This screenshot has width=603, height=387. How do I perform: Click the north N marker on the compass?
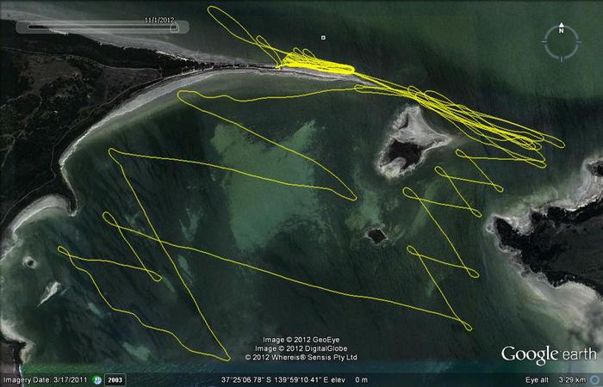[561, 29]
